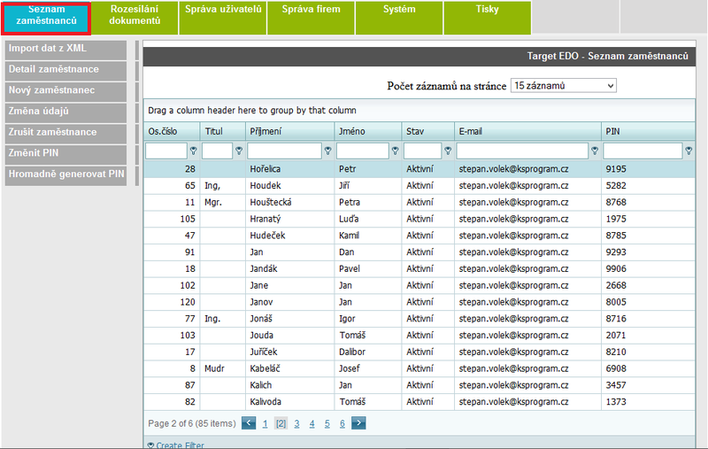The height and width of the screenshot is (449, 708).
Task: Click Hromadně generovat PIN button
Action: pyautogui.click(x=65, y=175)
